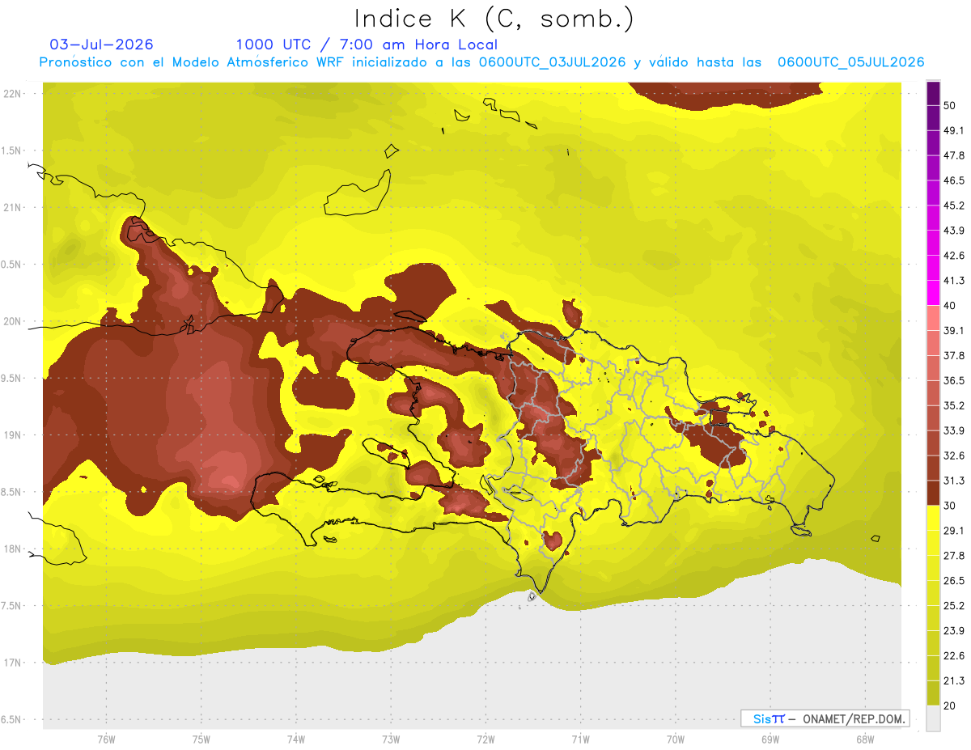Click the legend value "20"

tap(950, 706)
